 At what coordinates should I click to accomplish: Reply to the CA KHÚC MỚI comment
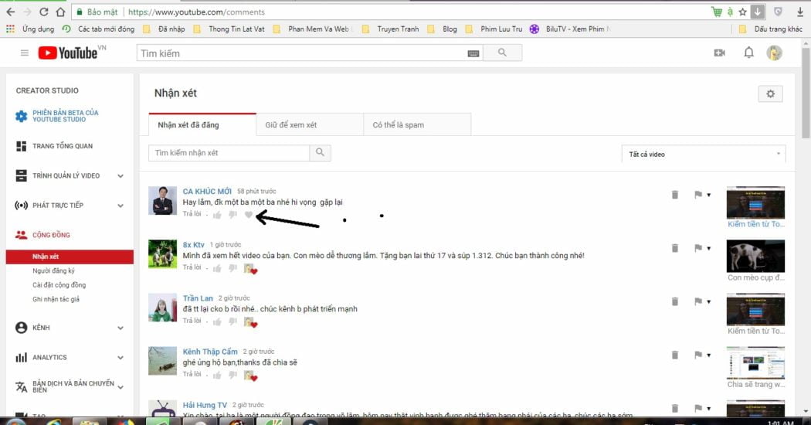pos(192,214)
